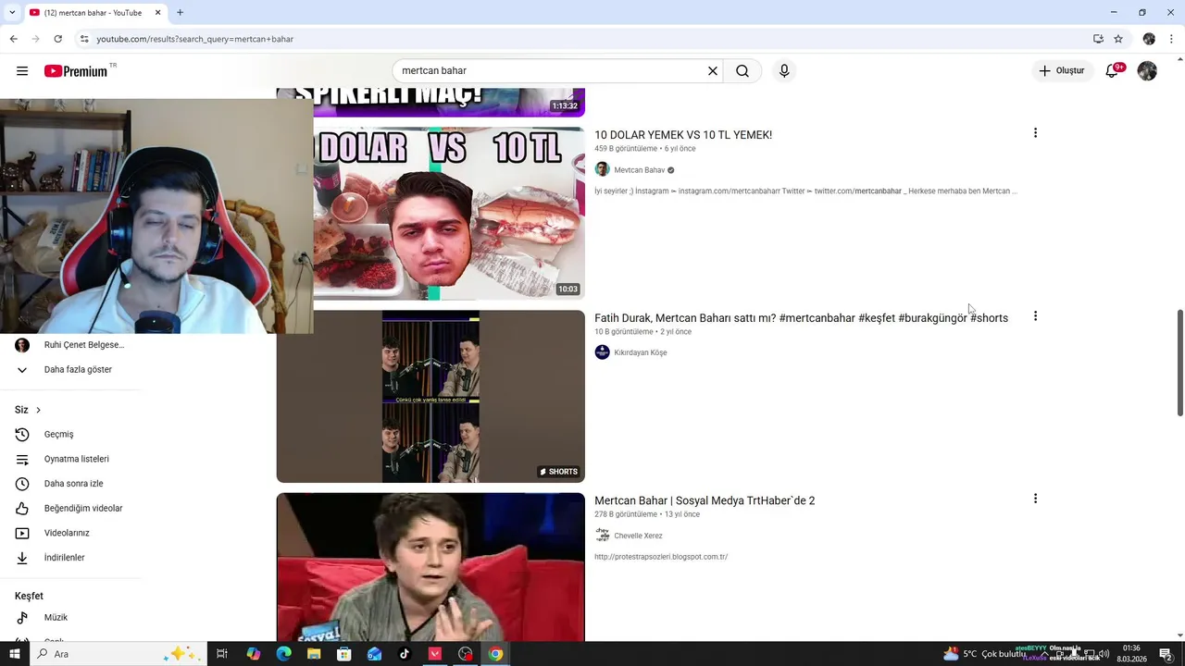The height and width of the screenshot is (666, 1185).
Task: Go back with browser back arrow
Action: click(13, 39)
